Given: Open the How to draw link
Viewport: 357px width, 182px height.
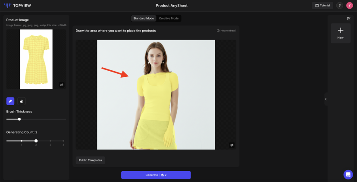Looking at the screenshot, I should coord(226,31).
